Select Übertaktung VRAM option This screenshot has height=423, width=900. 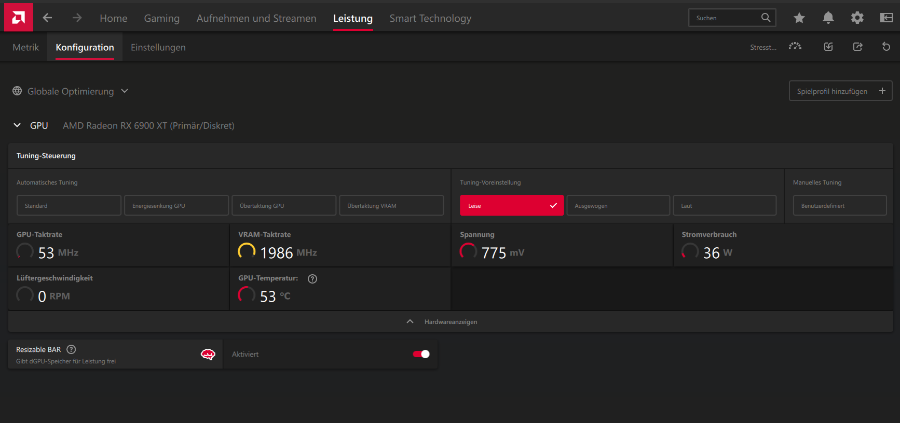point(391,205)
